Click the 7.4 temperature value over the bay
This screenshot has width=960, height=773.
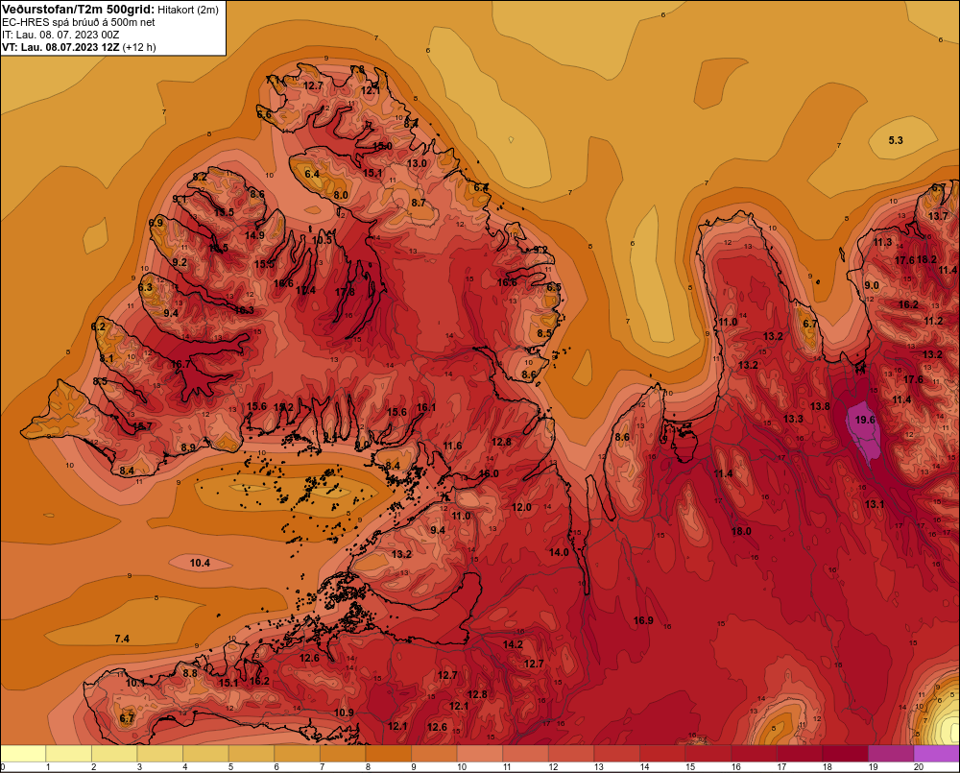point(122,639)
